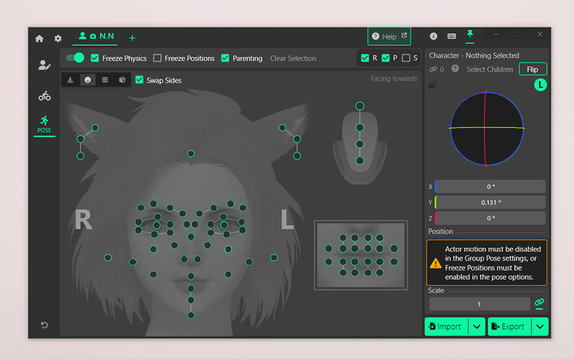The width and height of the screenshot is (574, 359).
Task: Enable the Freeze Positions checkbox
Action: [158, 58]
